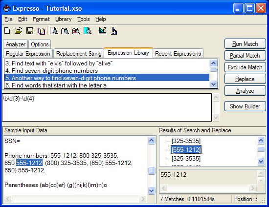Click the open book library icon
This screenshot has width=269, height=207.
(41, 31)
